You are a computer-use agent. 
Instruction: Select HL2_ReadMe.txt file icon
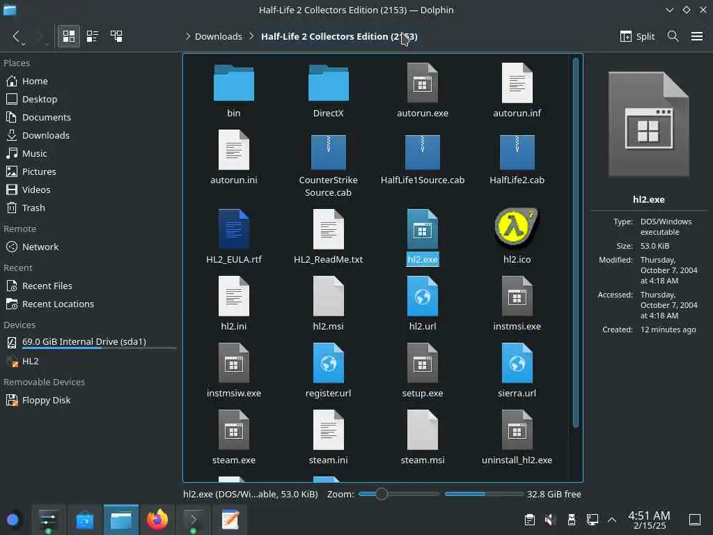329,229
